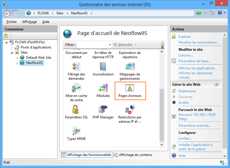Screen dimensions: 230x168
Task: Switch to Affichage du contenu tab
Action: click(133, 155)
